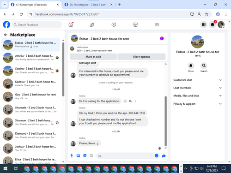Choose a GIF icon
Viewport: 231px width, 173px height.
pos(91,156)
